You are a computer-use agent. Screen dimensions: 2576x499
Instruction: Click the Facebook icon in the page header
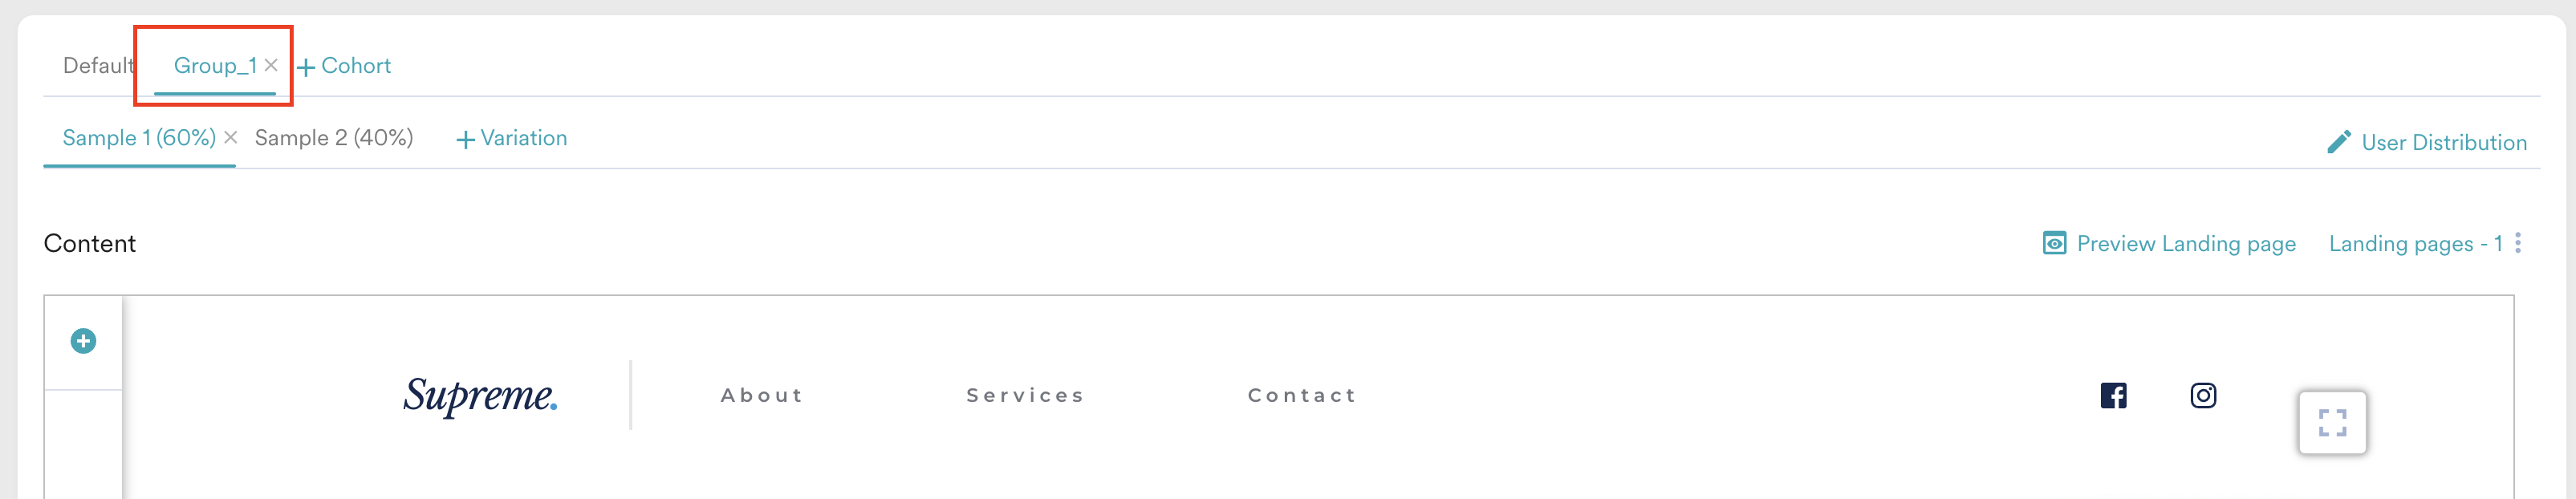tap(2112, 395)
